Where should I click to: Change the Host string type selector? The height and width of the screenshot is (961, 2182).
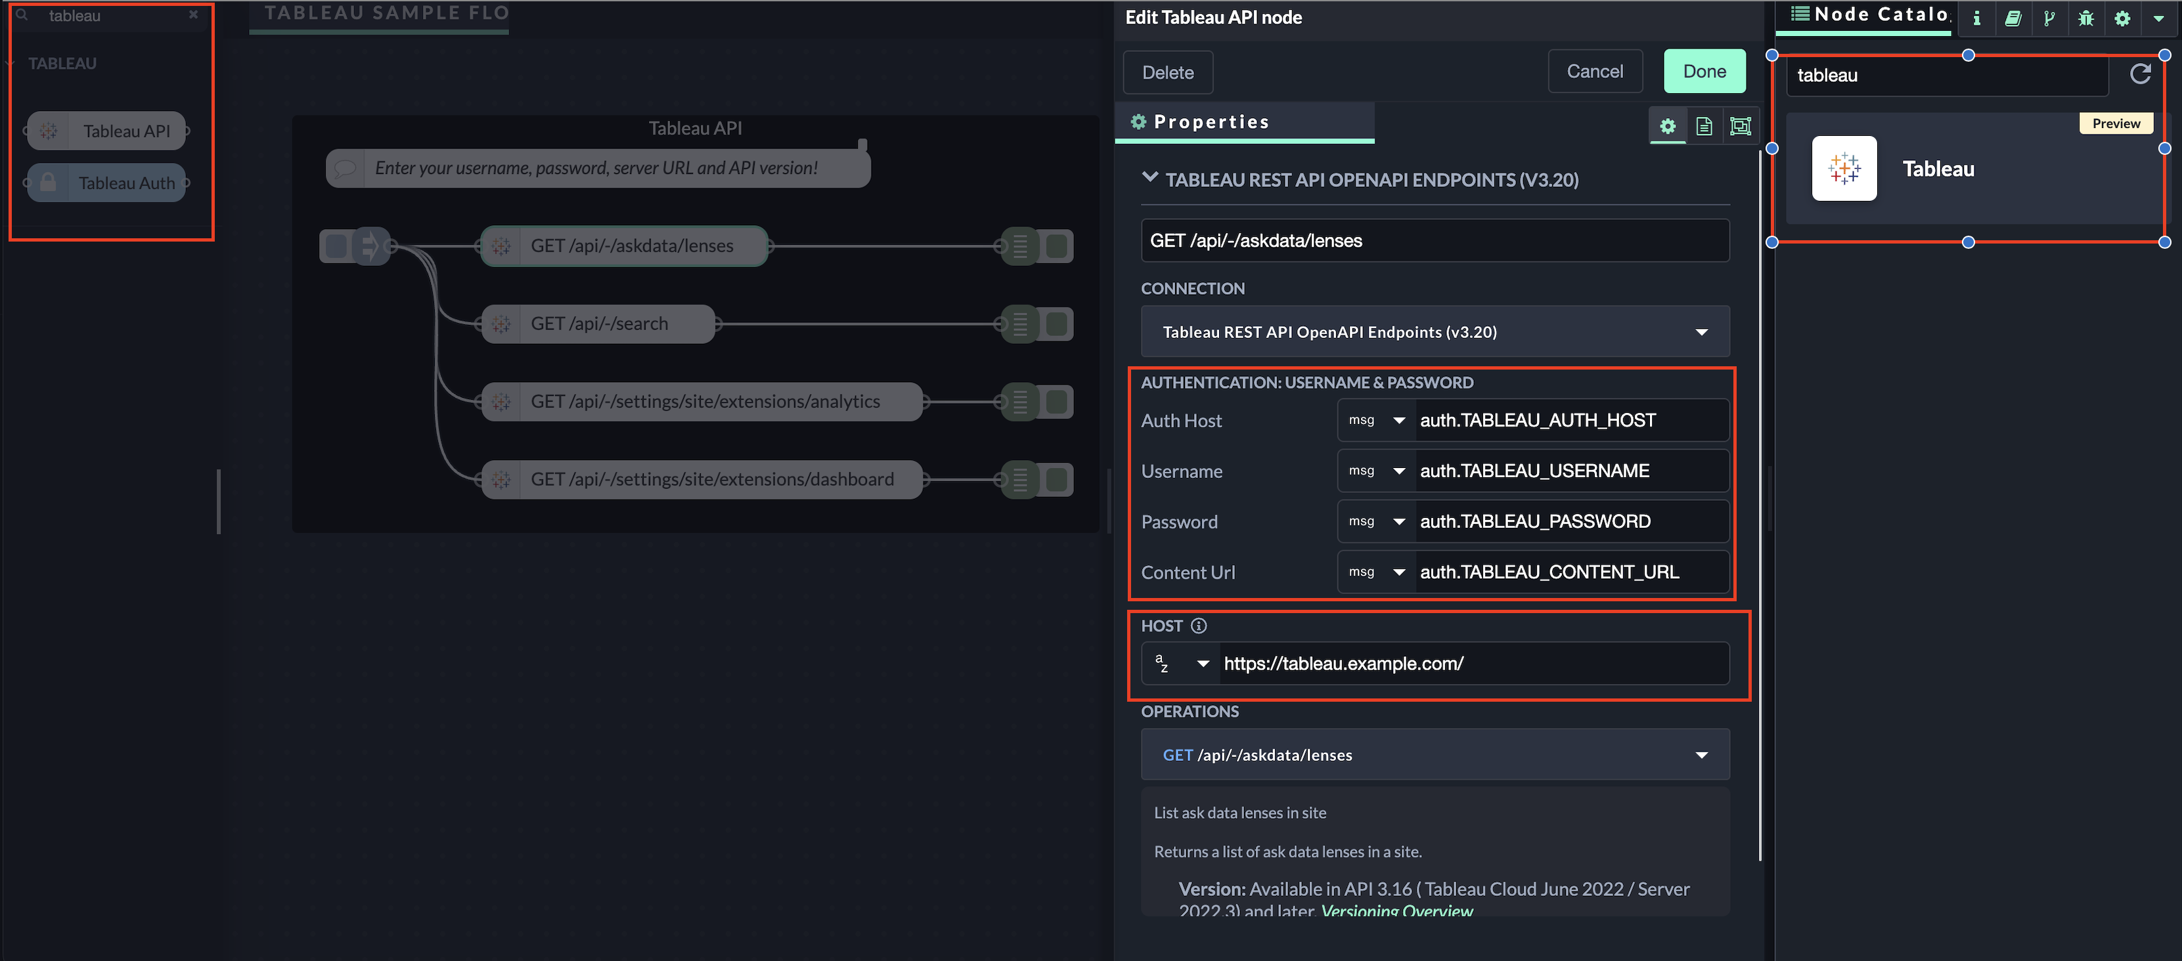(1181, 664)
